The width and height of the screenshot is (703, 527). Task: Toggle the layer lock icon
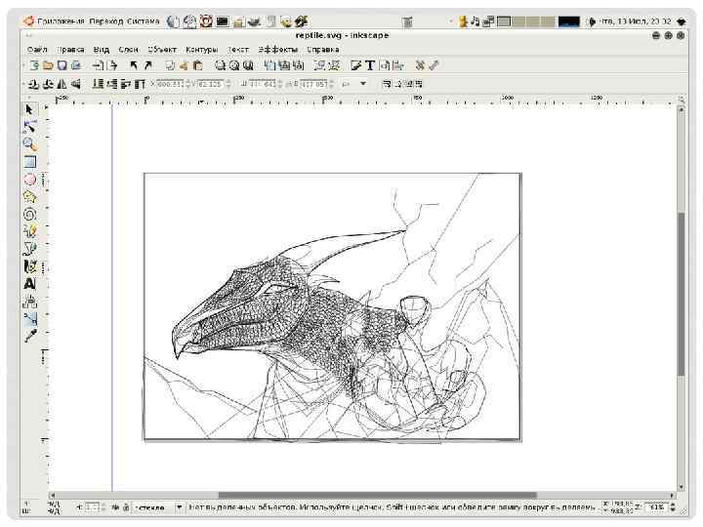[127, 507]
